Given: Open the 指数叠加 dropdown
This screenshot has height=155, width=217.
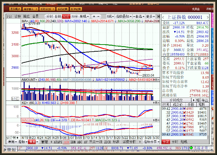Looking at the screenshot, I should (x=124, y=16).
